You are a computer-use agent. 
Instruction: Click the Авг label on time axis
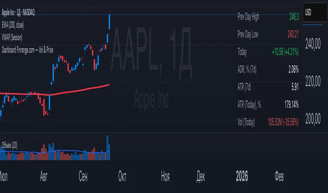tap(44, 176)
